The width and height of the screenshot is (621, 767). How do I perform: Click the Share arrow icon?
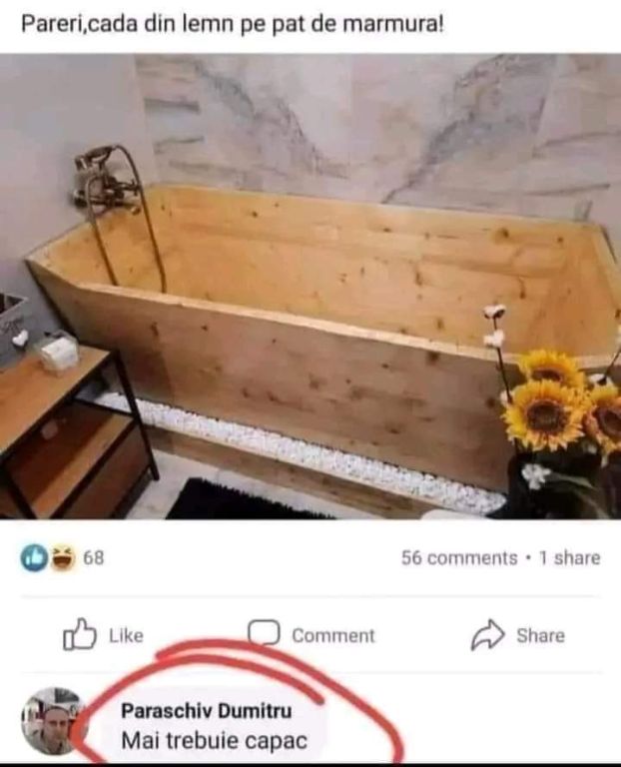coord(487,635)
